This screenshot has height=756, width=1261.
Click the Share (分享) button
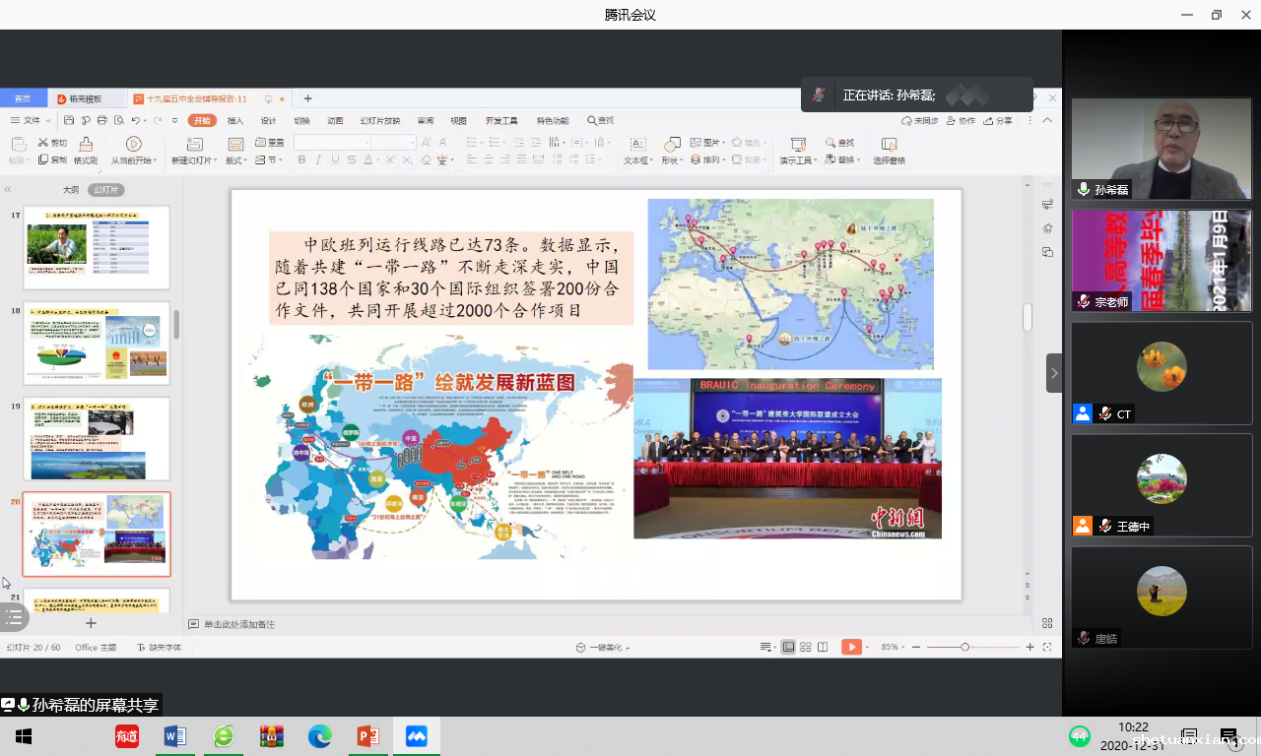click(x=998, y=120)
